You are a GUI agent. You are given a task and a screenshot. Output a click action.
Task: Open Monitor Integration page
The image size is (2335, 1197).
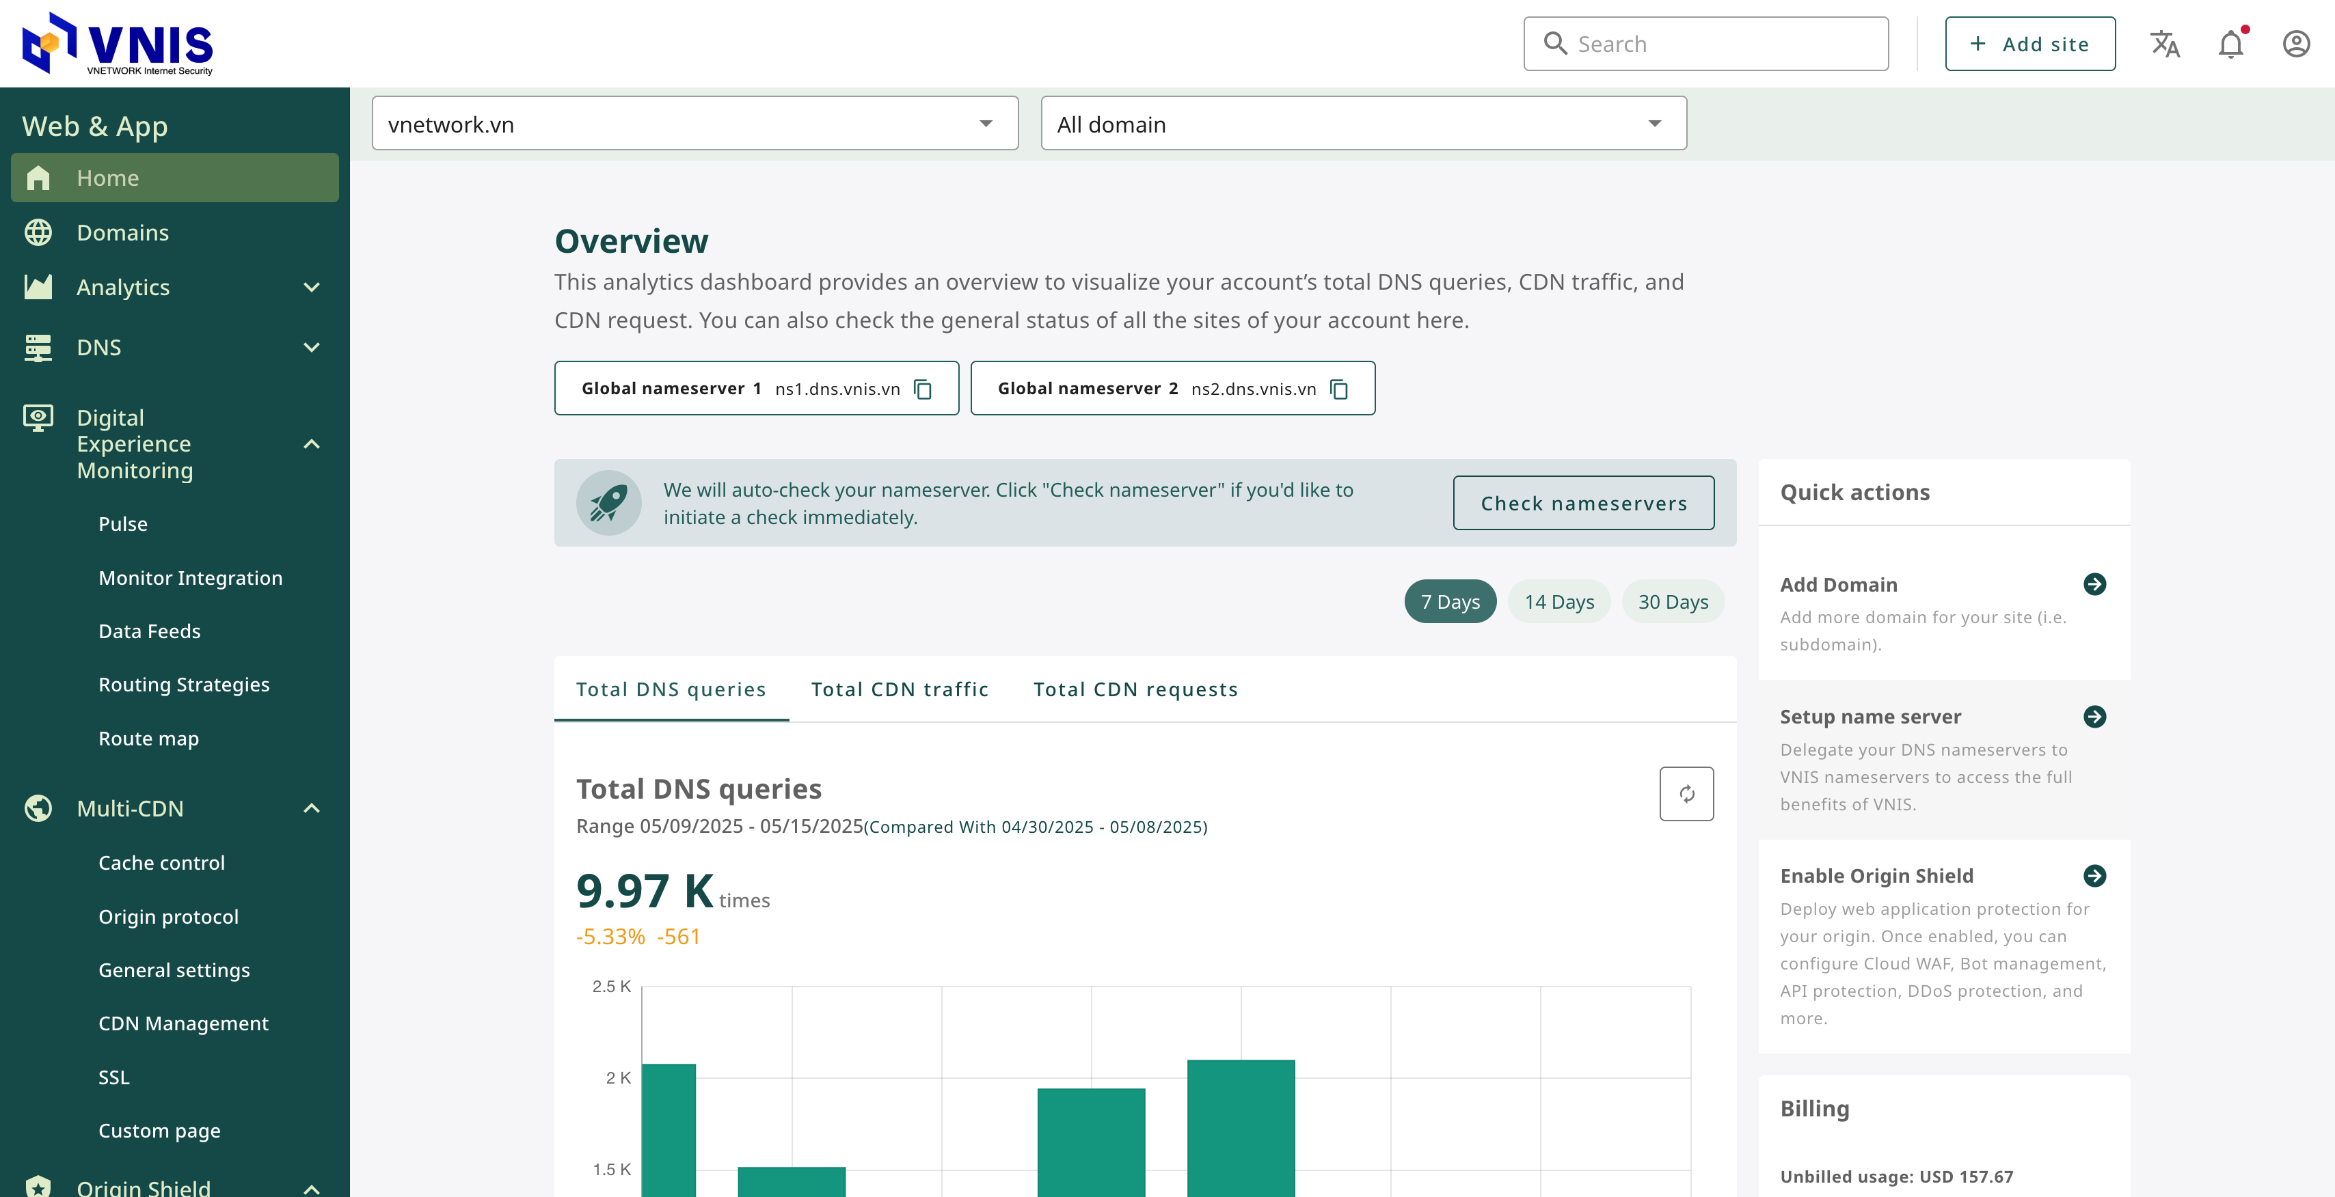(190, 578)
